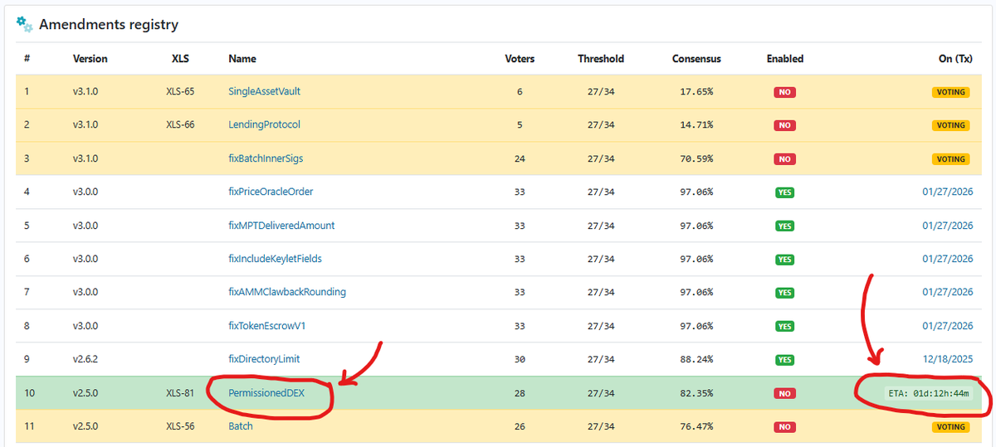Select the XLS-81 cell

coord(180,393)
